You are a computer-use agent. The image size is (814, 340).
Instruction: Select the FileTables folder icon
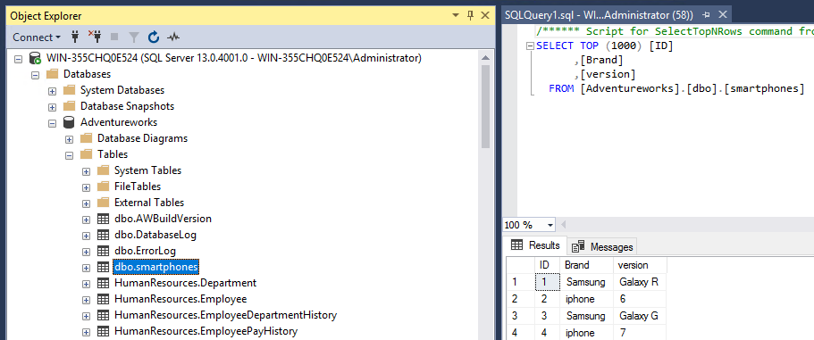point(104,187)
